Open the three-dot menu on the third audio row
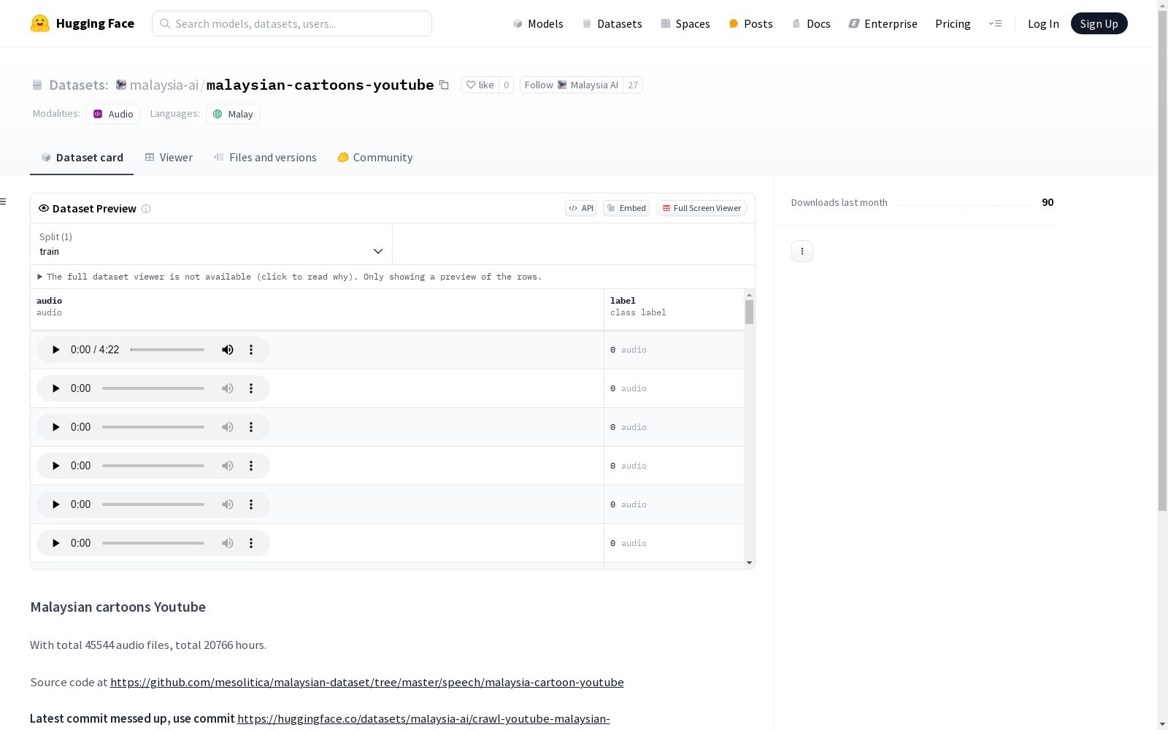This screenshot has width=1168, height=730. pos(251,427)
